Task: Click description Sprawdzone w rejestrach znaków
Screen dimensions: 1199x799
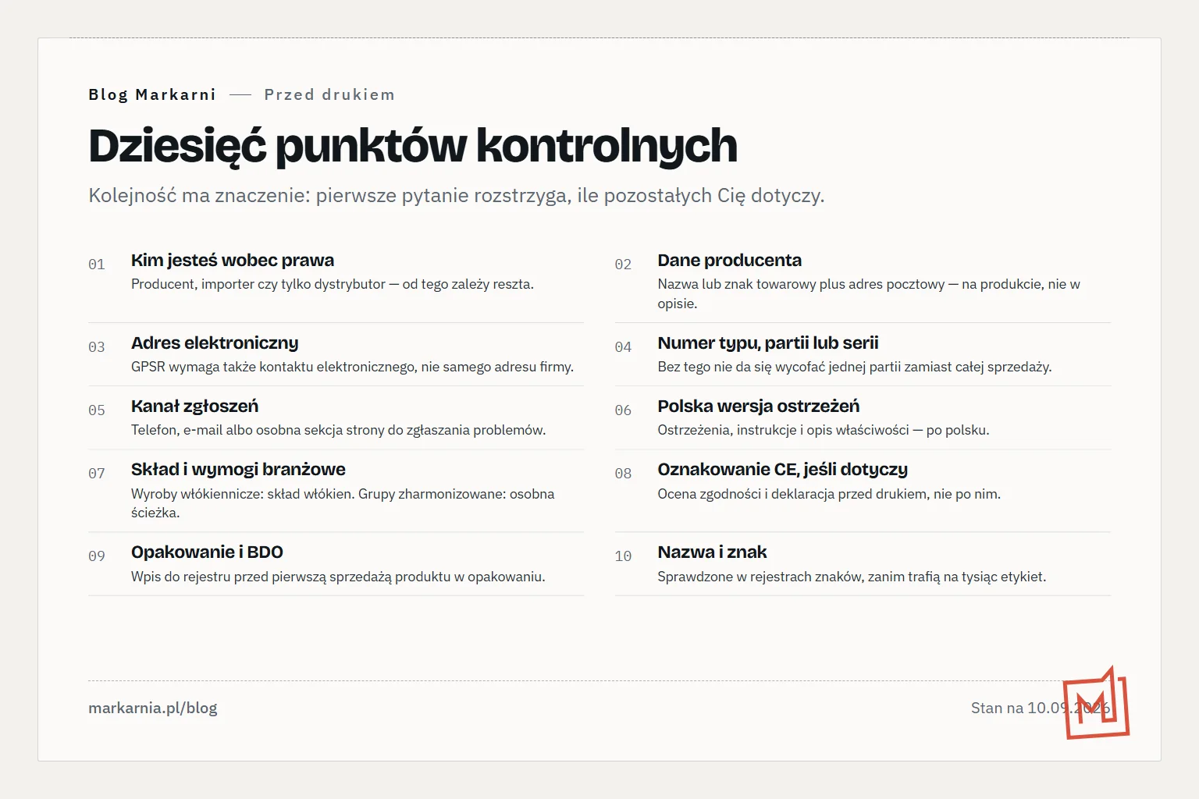Action: [x=852, y=577]
